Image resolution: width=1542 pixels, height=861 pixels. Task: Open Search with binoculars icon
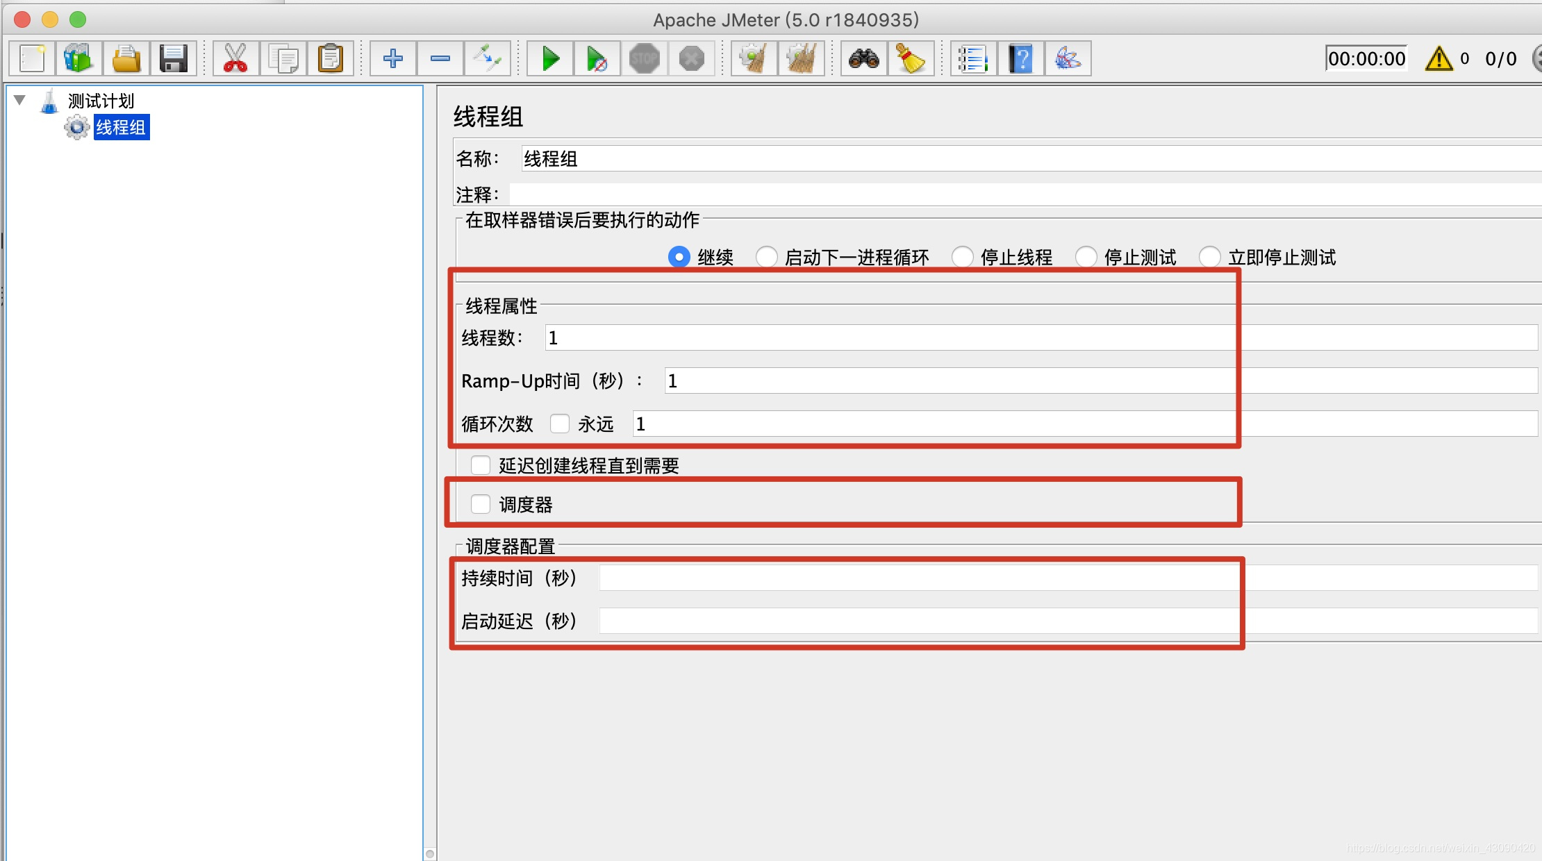[863, 58]
